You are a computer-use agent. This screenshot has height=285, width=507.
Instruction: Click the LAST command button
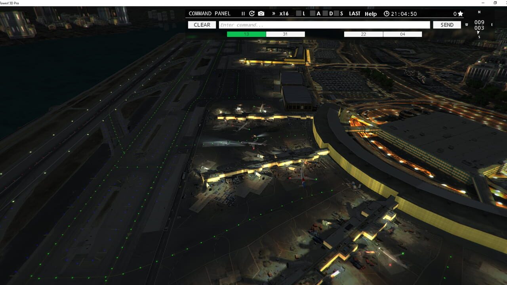355,13
